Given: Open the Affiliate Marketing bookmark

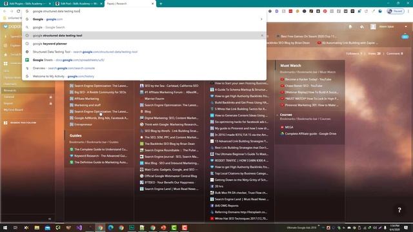Looking at the screenshot, I should (86, 99).
